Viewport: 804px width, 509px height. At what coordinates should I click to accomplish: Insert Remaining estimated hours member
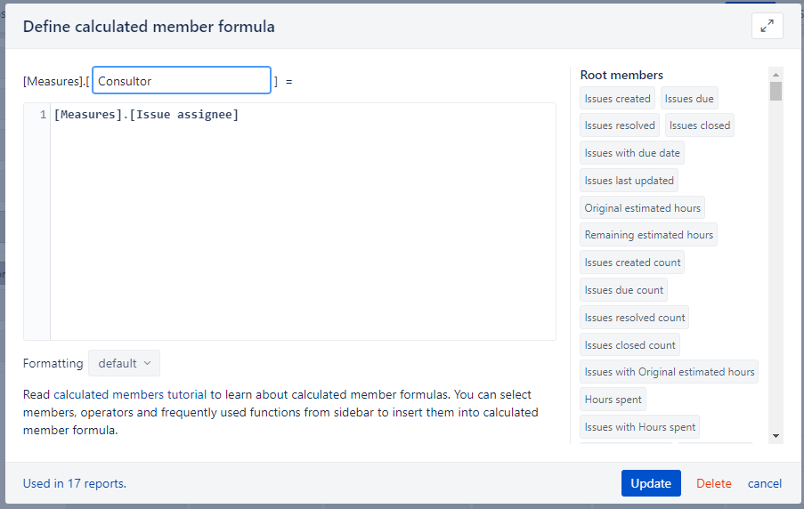click(649, 235)
